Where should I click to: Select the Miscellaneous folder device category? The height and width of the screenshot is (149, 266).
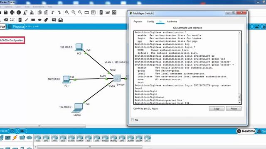click(22, 138)
